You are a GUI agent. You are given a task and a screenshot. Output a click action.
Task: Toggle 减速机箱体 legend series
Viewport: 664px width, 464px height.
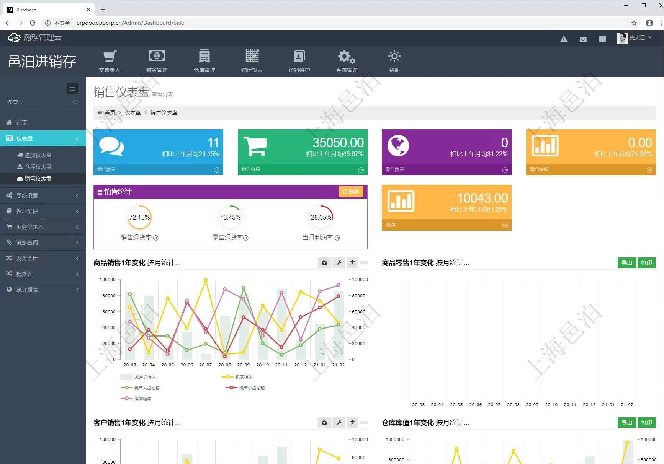(x=138, y=377)
